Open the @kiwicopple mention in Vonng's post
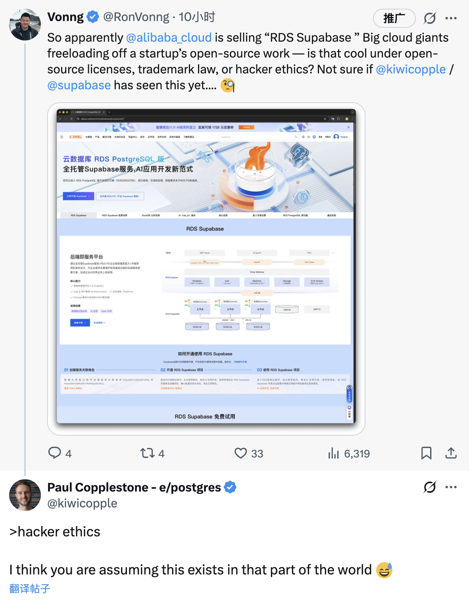469x603 pixels. tap(411, 69)
